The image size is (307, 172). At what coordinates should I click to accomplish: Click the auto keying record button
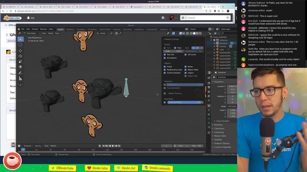tap(100, 146)
